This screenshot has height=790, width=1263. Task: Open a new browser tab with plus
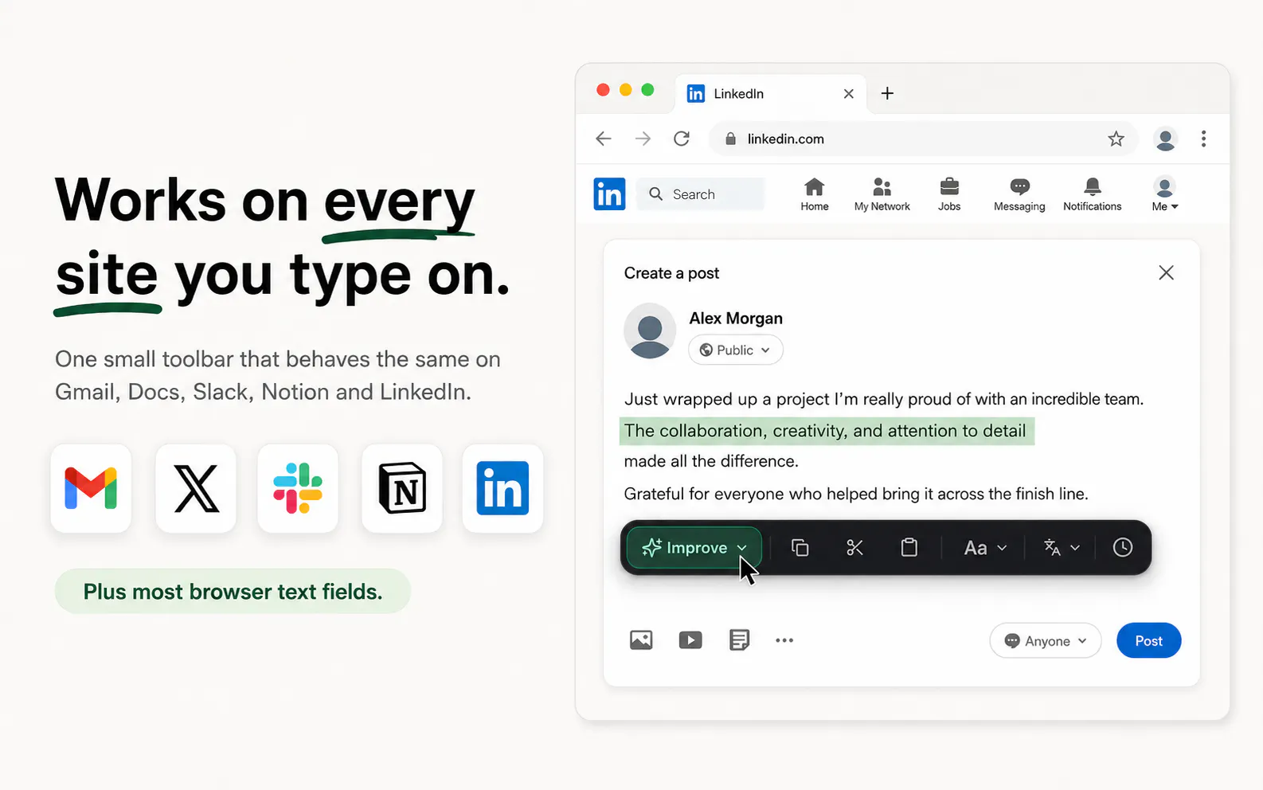point(887,93)
